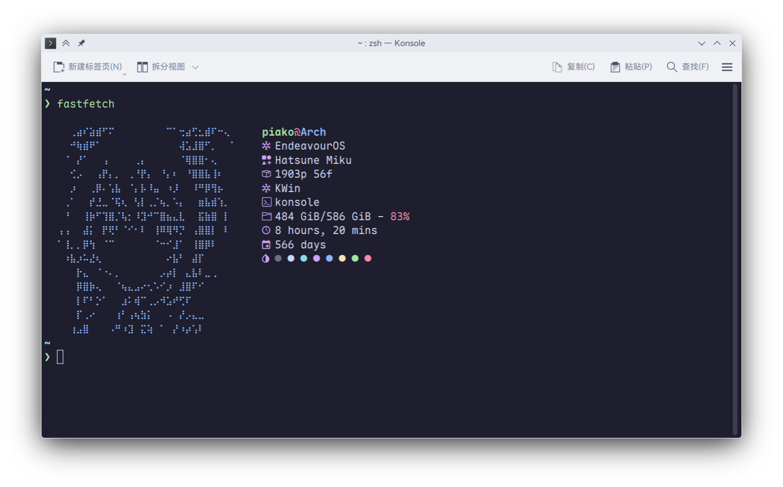783x487 pixels.
Task: Click the snowflake icon beside KWin
Action: 266,188
